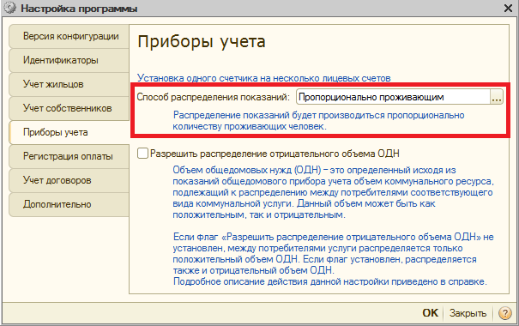Open Регистрация оплаты tab
Viewport: 519px width, 326px height.
69,156
